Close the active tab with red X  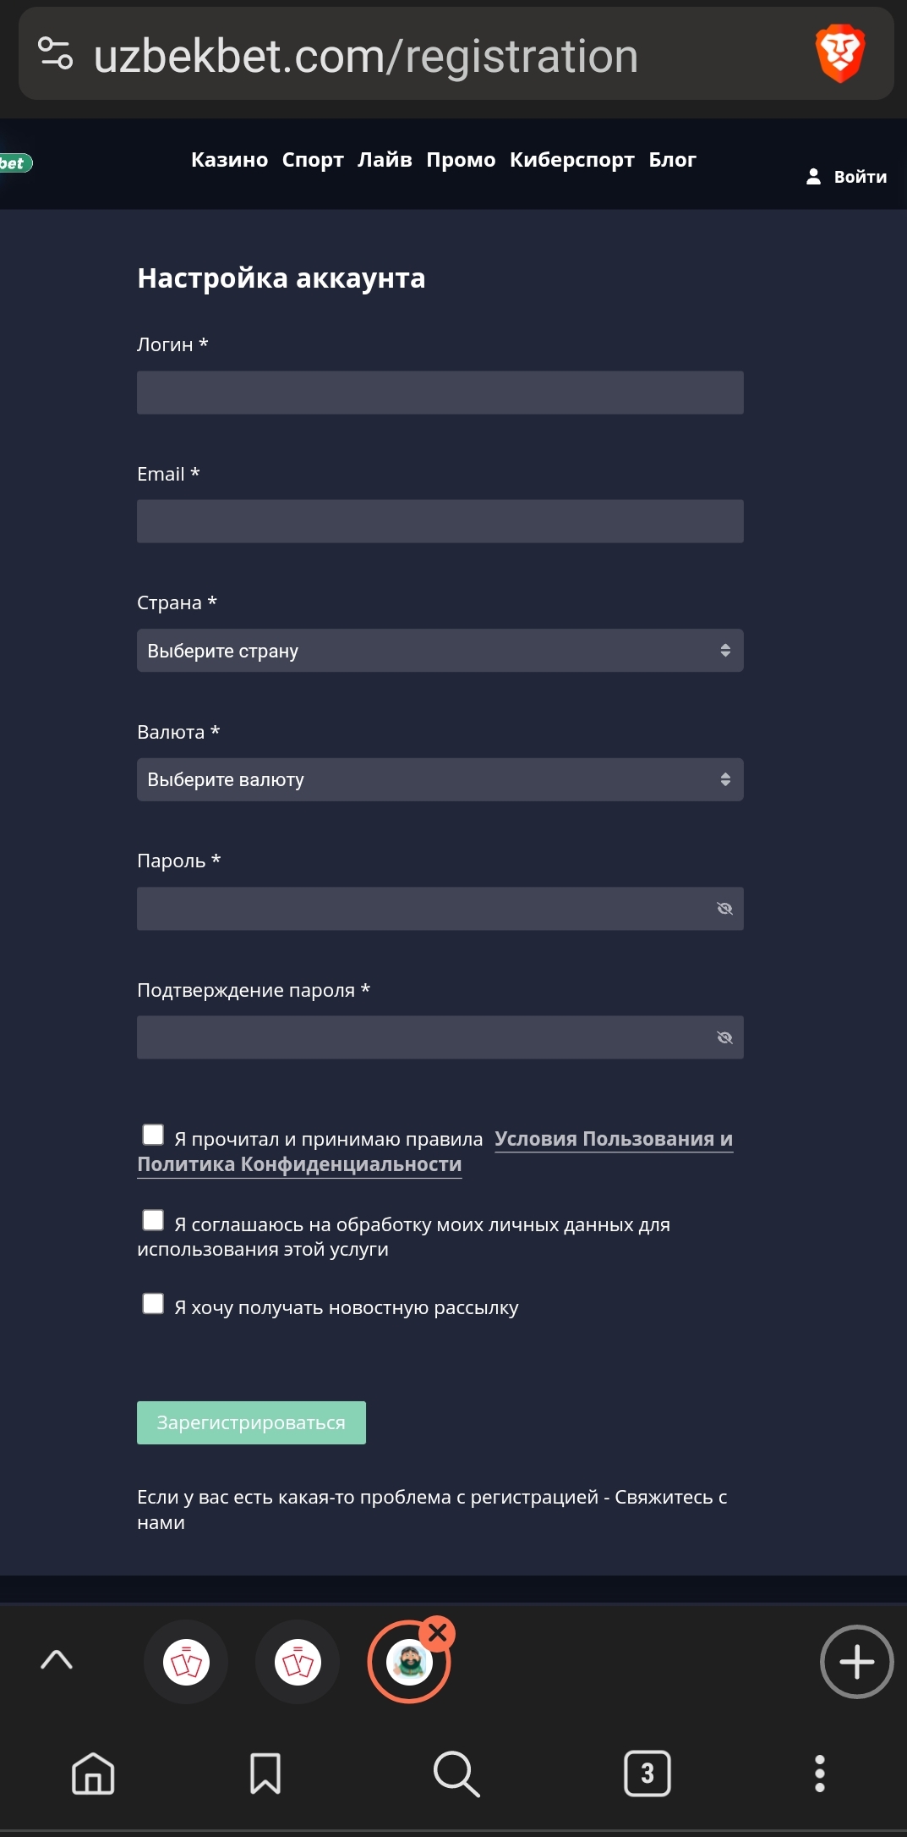pos(438,1633)
